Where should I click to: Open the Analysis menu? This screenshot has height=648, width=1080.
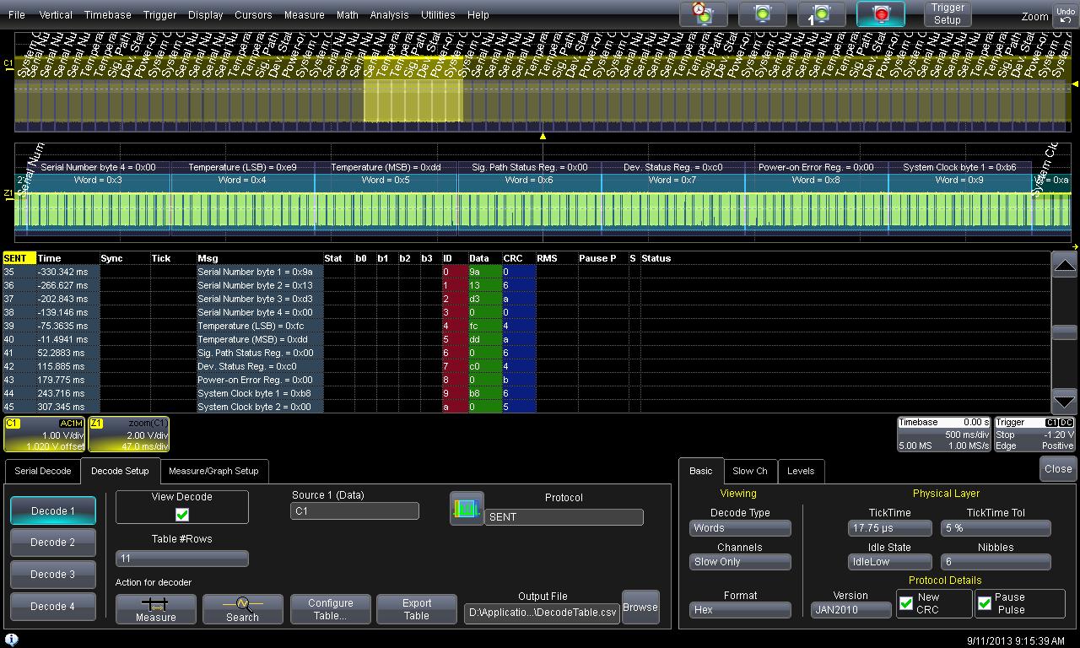(x=389, y=15)
